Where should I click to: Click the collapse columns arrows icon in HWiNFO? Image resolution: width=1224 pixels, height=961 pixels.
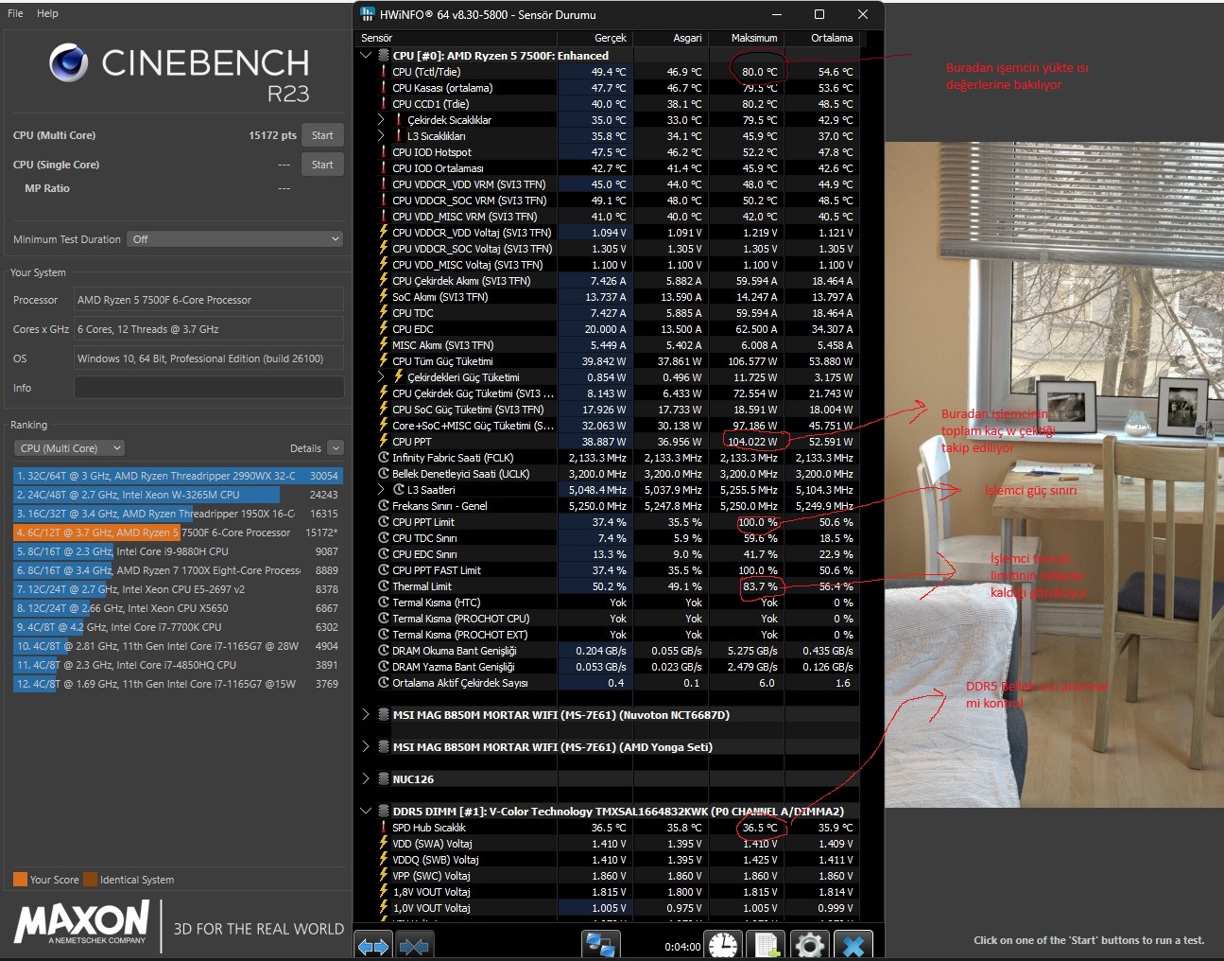click(413, 945)
